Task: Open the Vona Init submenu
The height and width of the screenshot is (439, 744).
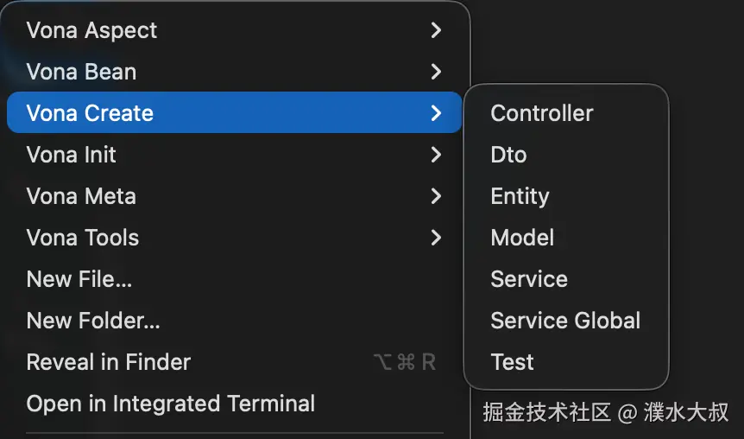Action: 71,155
